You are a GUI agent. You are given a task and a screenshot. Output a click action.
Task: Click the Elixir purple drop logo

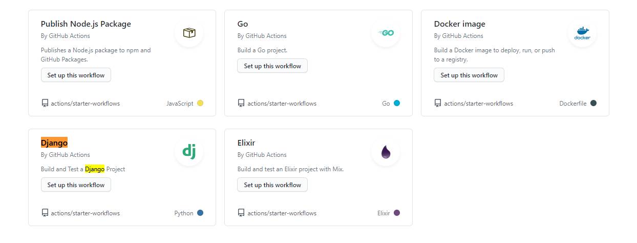point(386,152)
